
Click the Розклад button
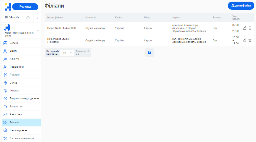[25, 7]
